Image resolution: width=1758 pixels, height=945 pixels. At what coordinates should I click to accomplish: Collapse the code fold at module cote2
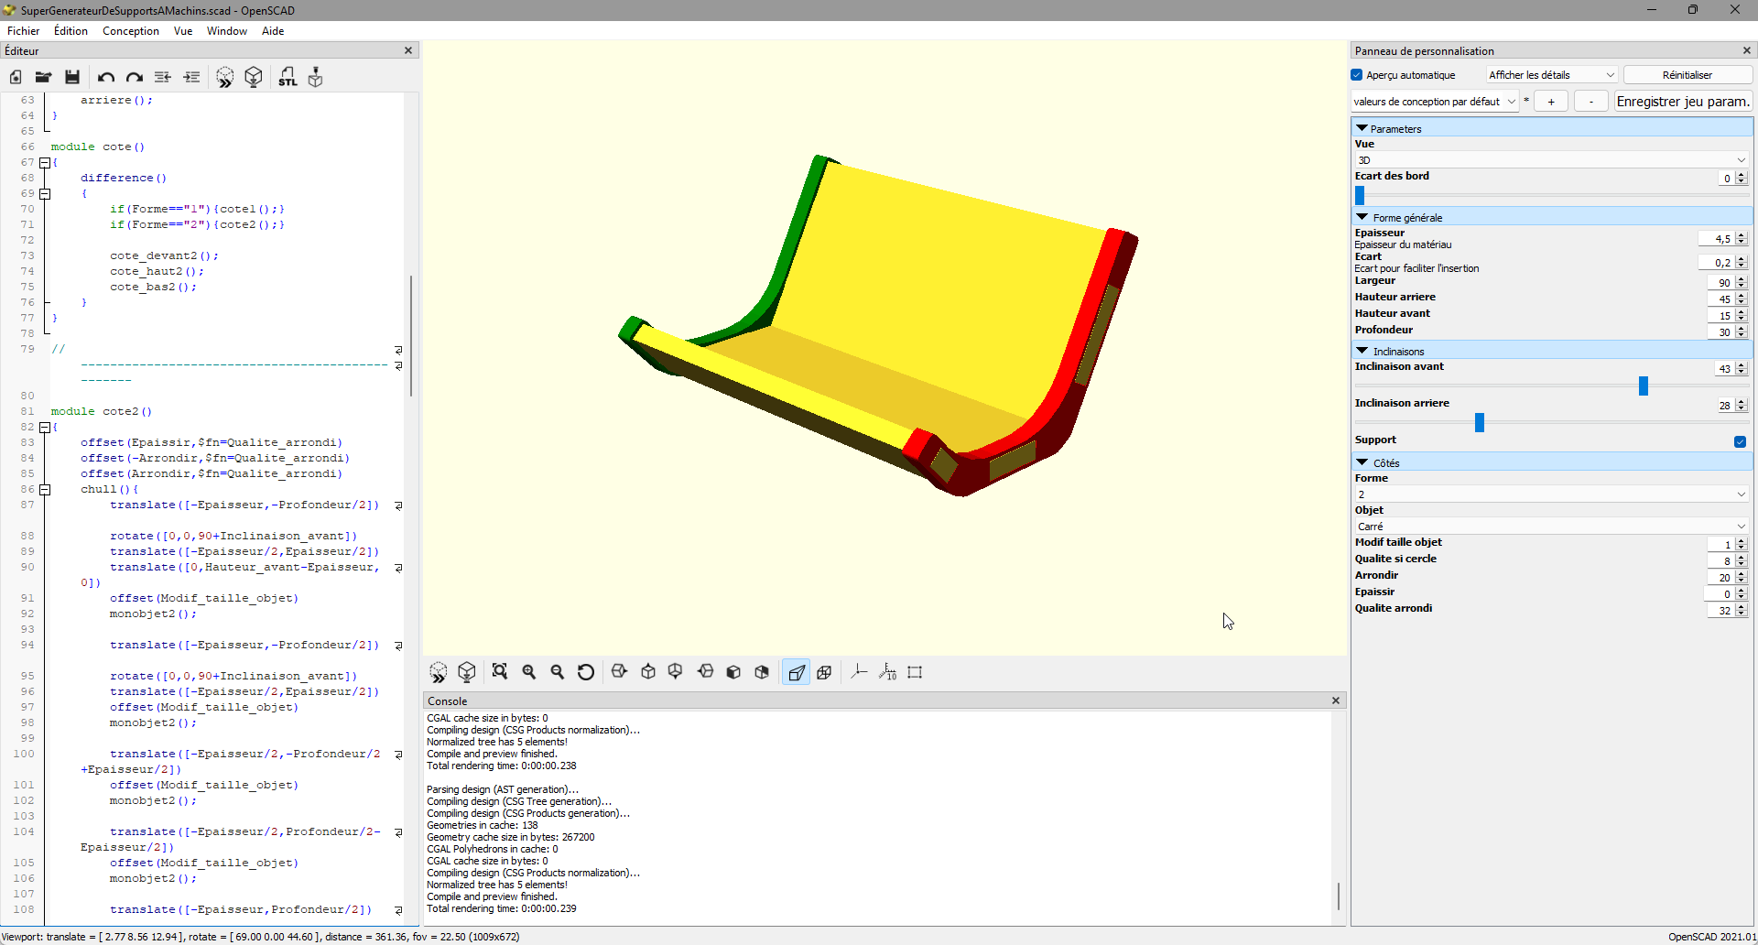pyautogui.click(x=45, y=428)
